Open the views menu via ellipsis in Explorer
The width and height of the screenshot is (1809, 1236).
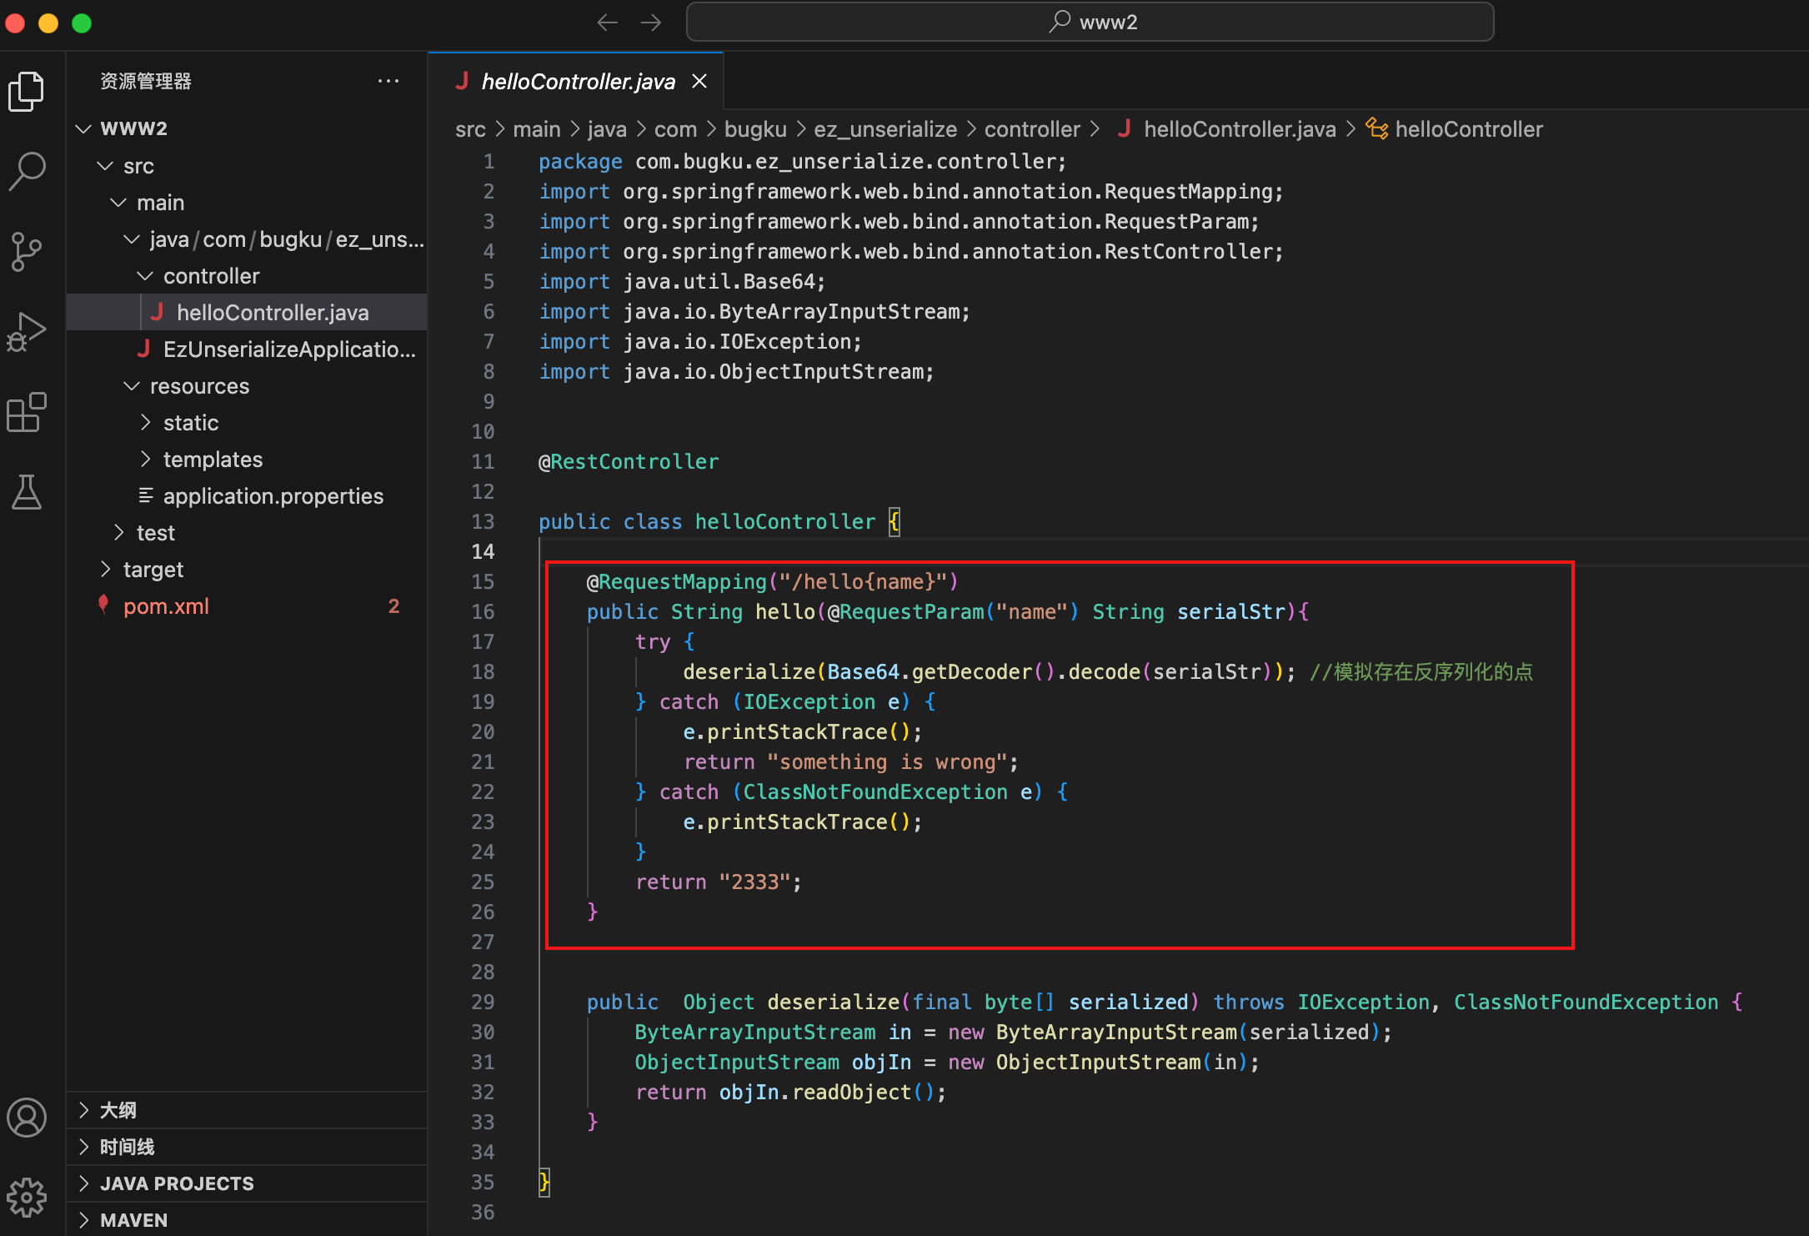(x=388, y=80)
